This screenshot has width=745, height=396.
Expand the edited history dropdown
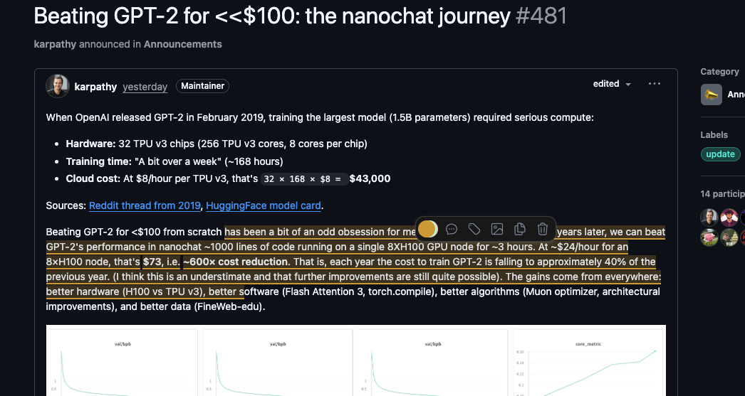(612, 84)
